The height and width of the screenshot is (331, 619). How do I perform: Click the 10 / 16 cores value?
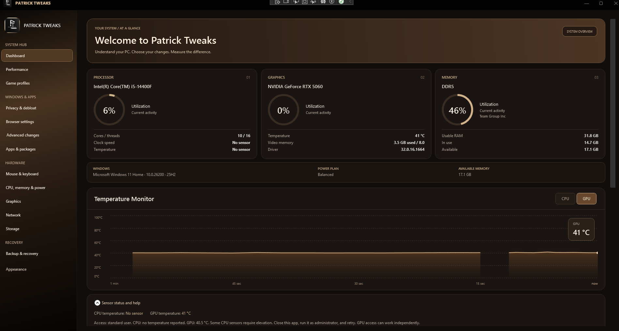(x=244, y=136)
